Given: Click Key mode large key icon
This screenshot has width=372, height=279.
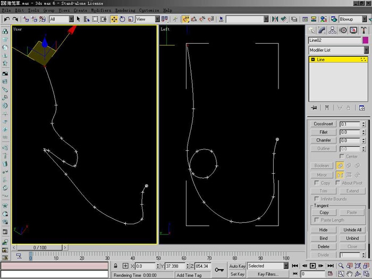Looking at the screenshot, I should (x=219, y=270).
